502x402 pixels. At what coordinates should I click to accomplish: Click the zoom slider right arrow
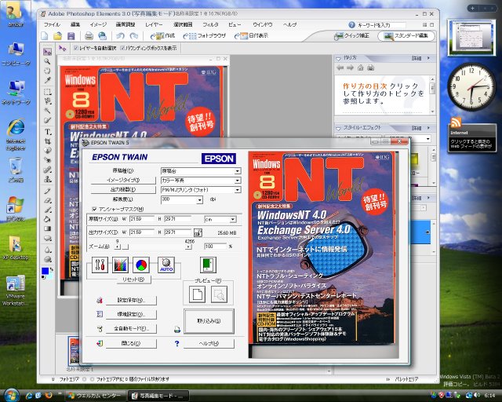tap(188, 247)
